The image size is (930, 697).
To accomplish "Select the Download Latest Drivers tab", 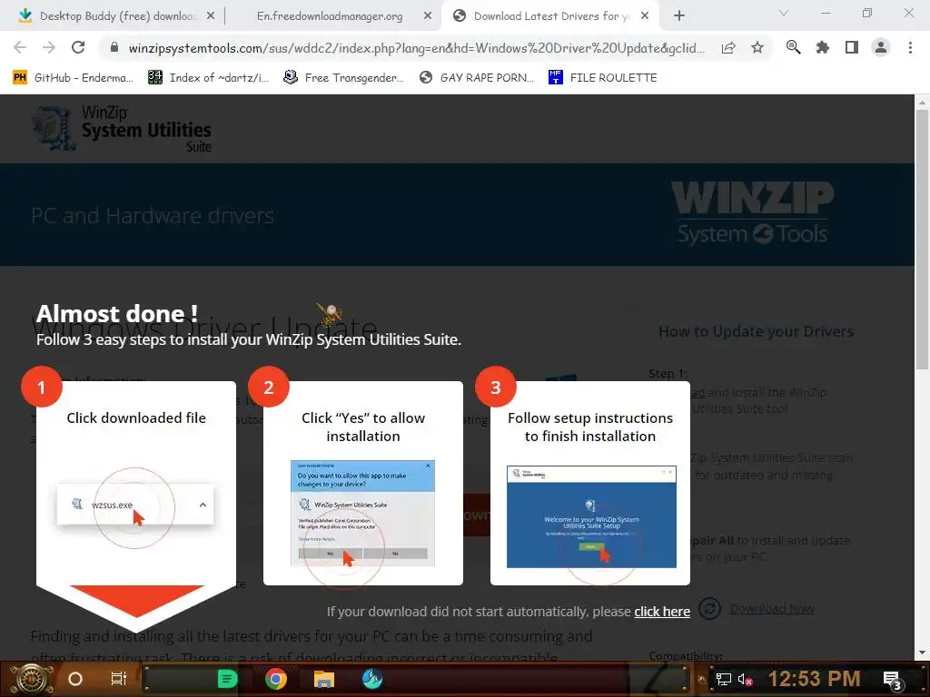I will pyautogui.click(x=549, y=16).
